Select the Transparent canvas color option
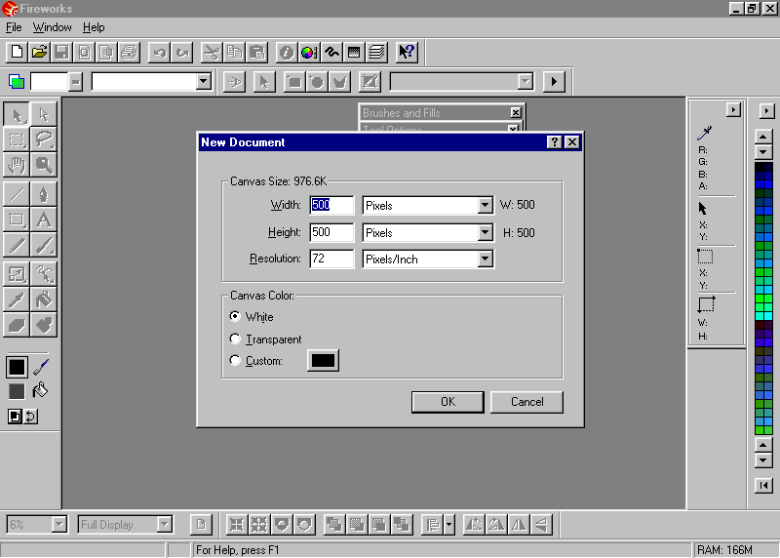 coord(235,339)
